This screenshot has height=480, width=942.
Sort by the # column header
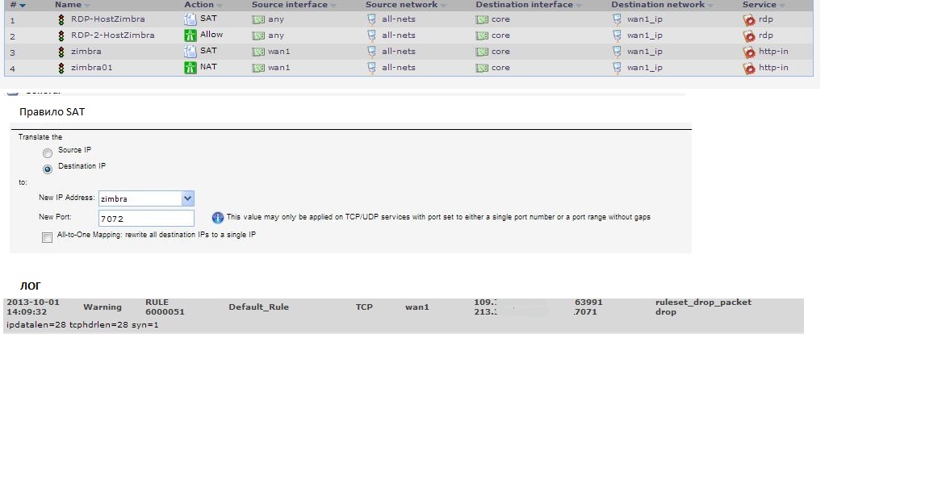click(18, 5)
